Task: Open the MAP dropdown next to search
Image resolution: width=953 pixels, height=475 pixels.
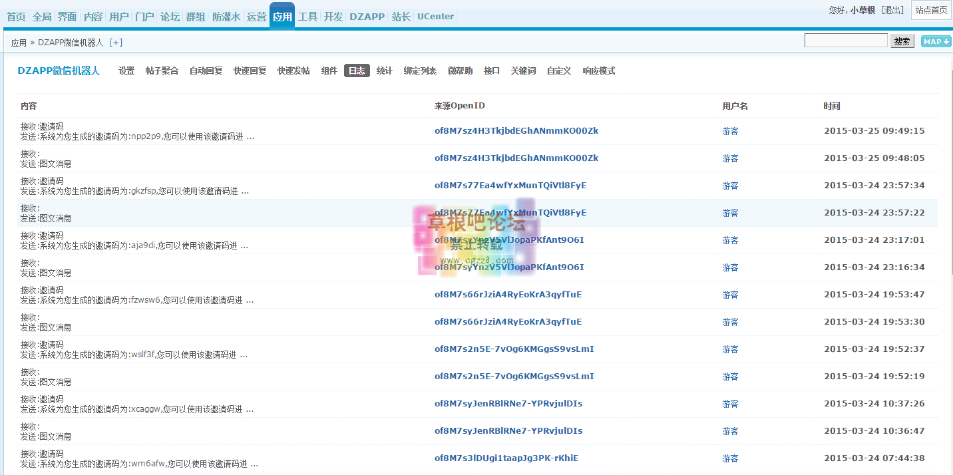Action: 936,41
